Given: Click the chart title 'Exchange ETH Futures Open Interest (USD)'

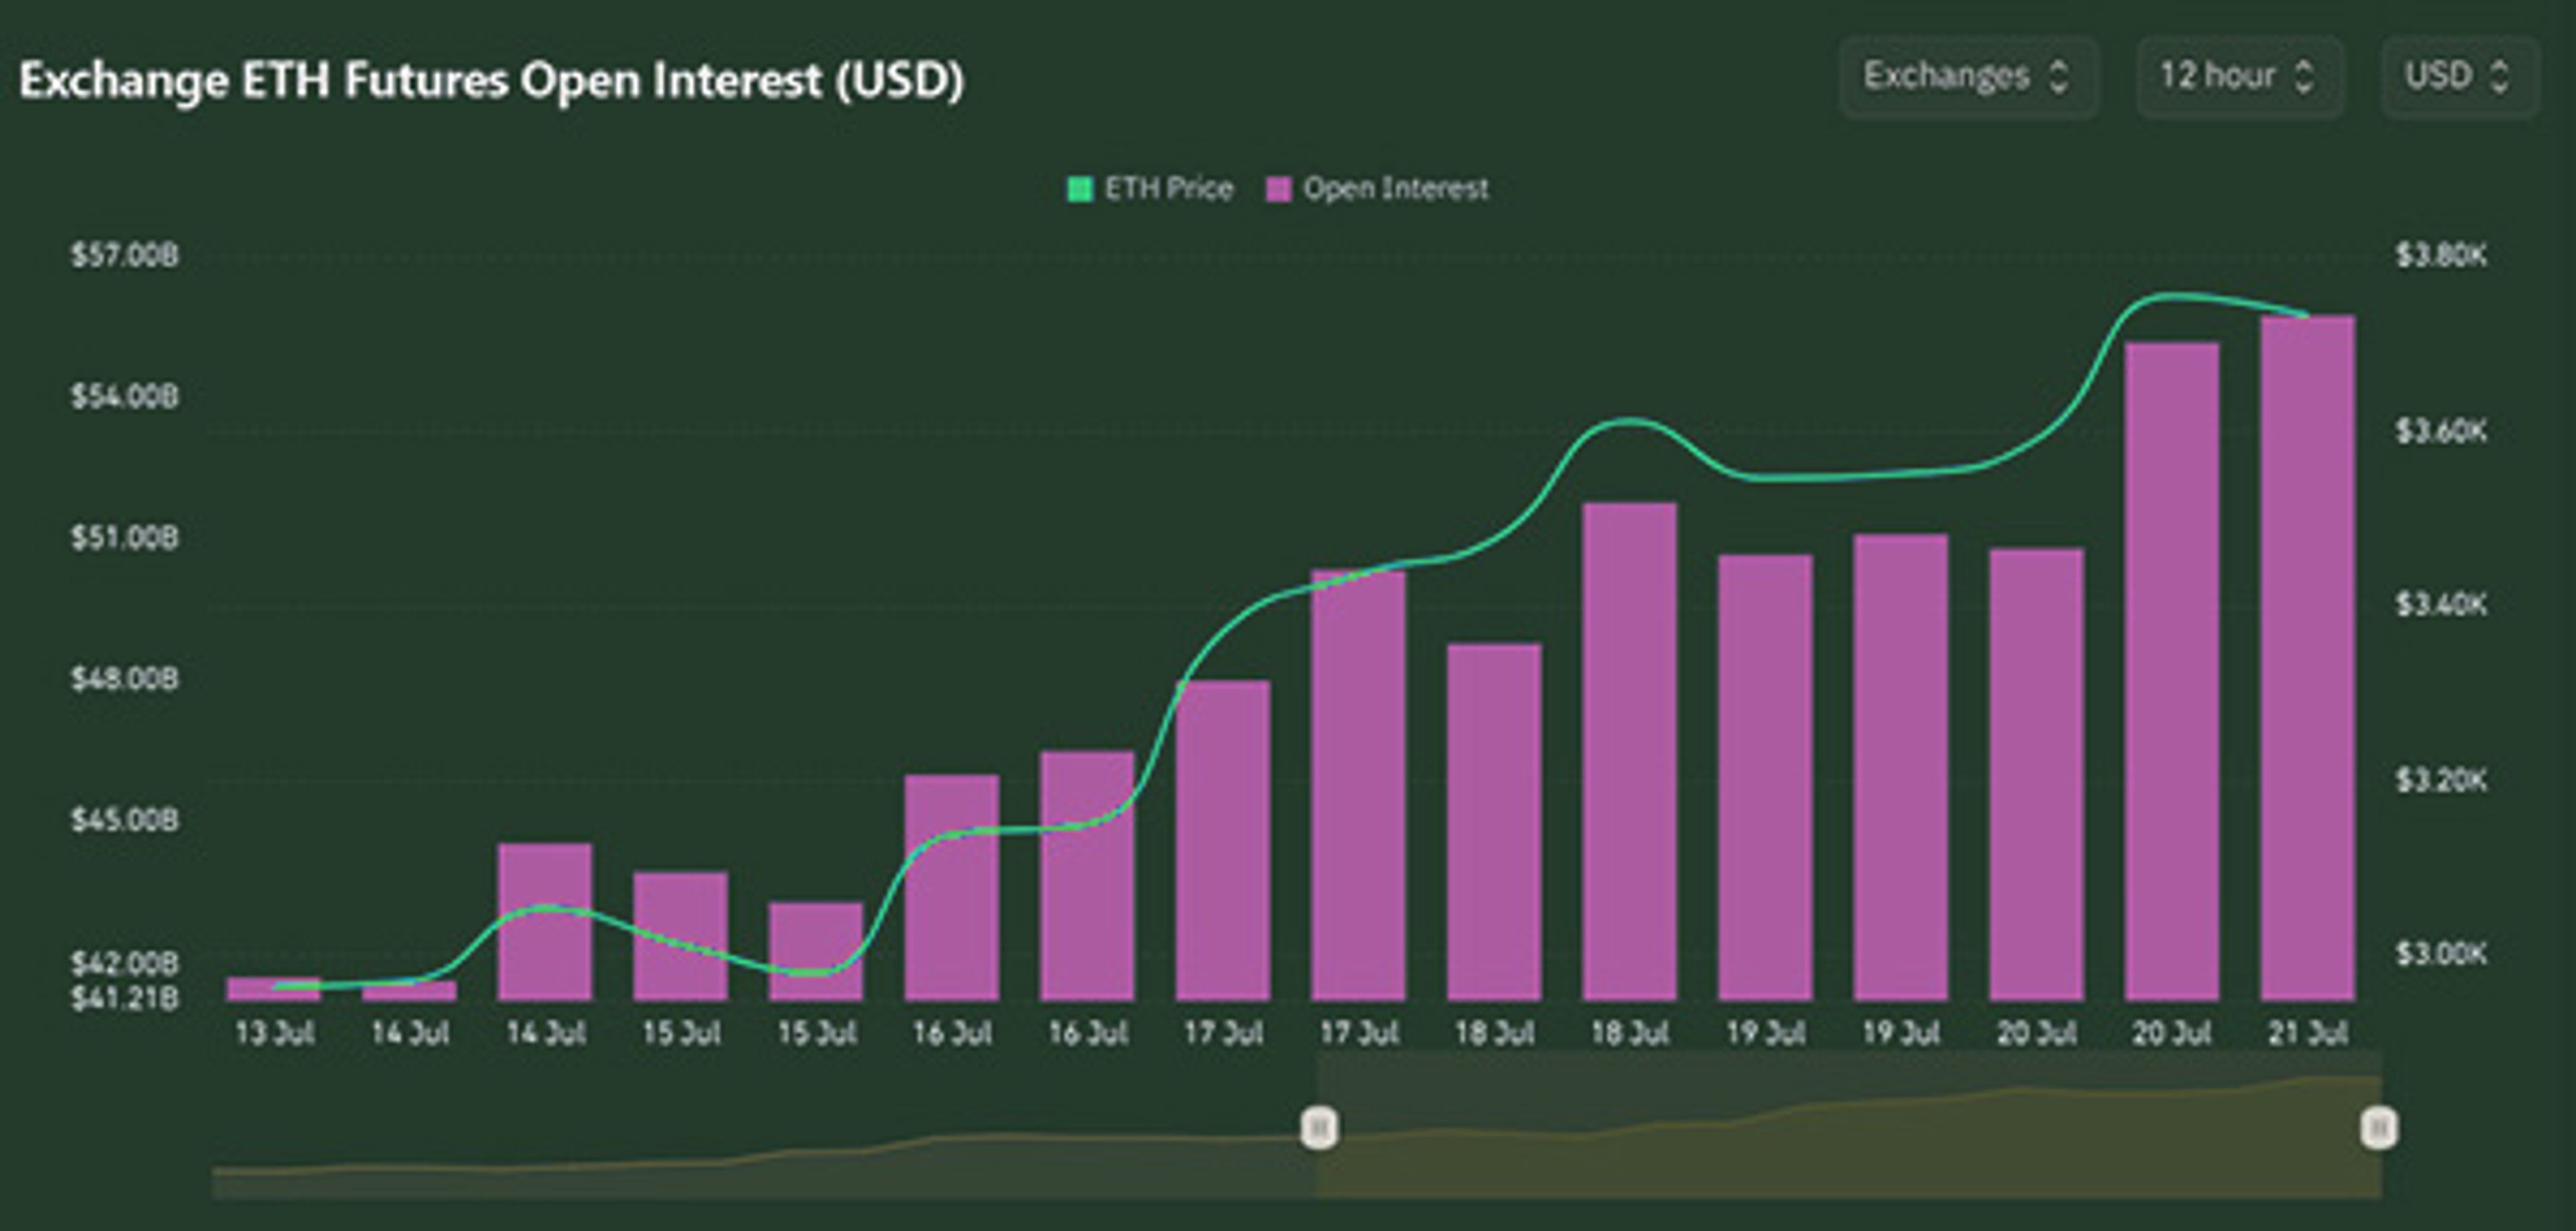Looking at the screenshot, I should [x=492, y=80].
